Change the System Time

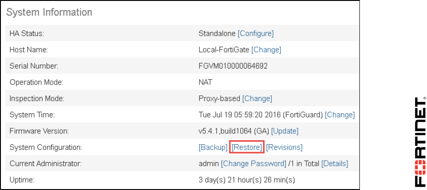[340, 115]
